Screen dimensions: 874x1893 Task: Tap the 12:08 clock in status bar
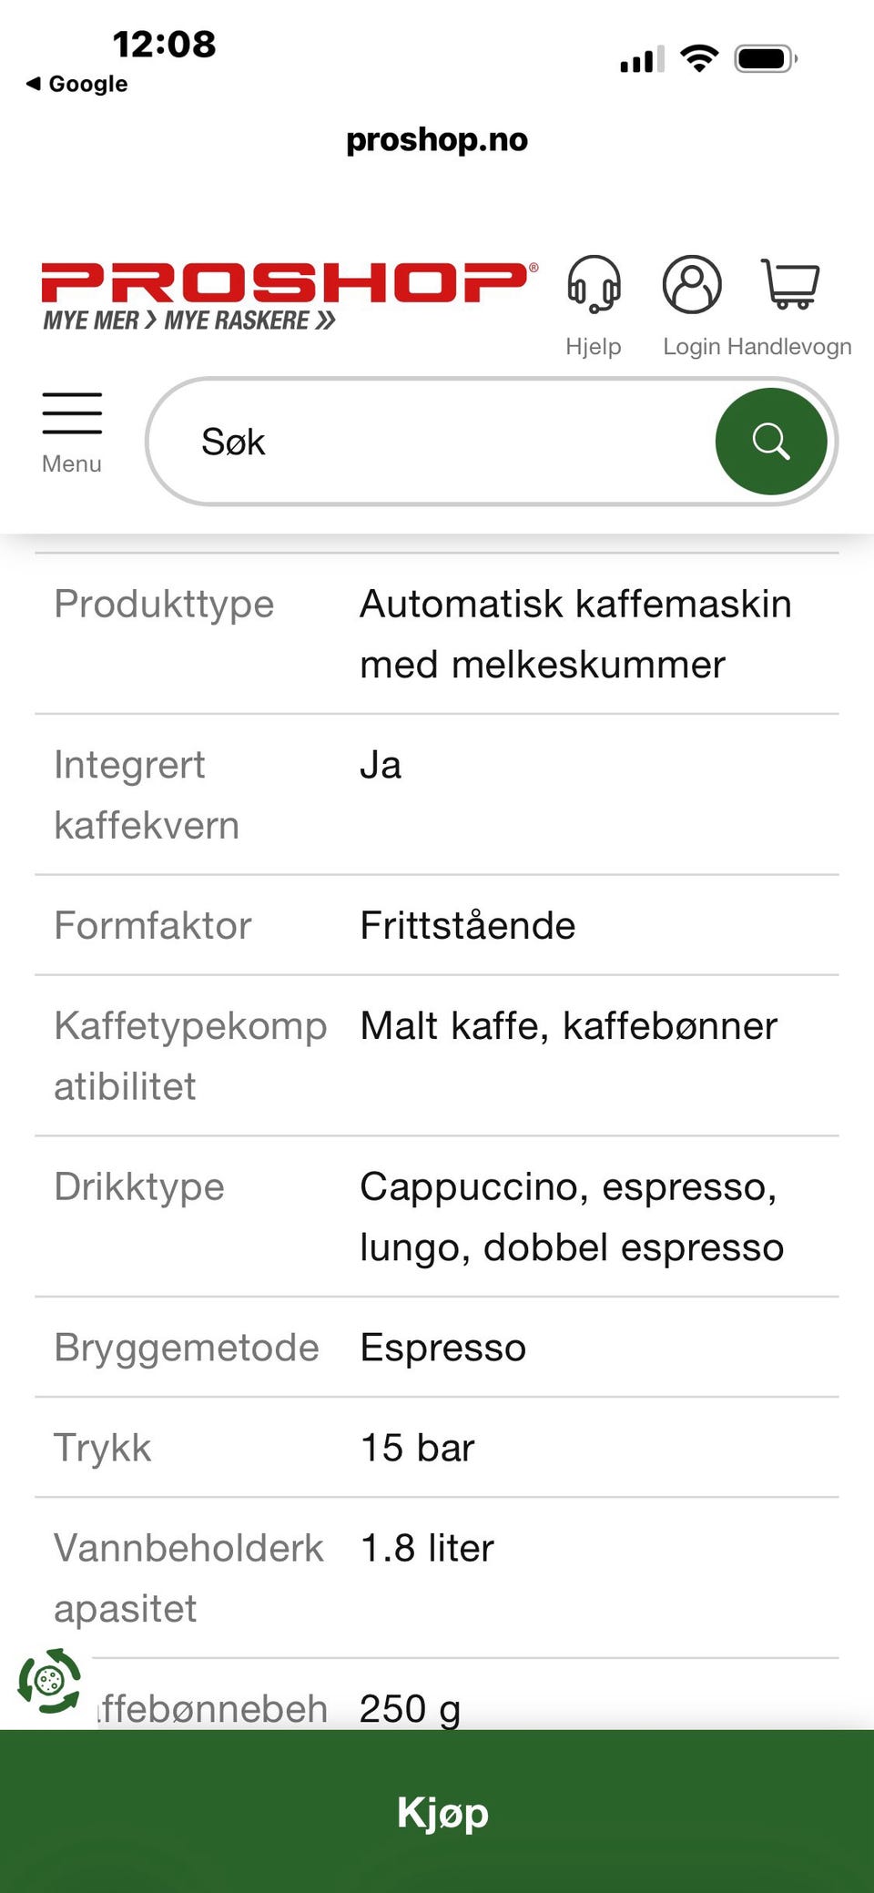coord(164,44)
